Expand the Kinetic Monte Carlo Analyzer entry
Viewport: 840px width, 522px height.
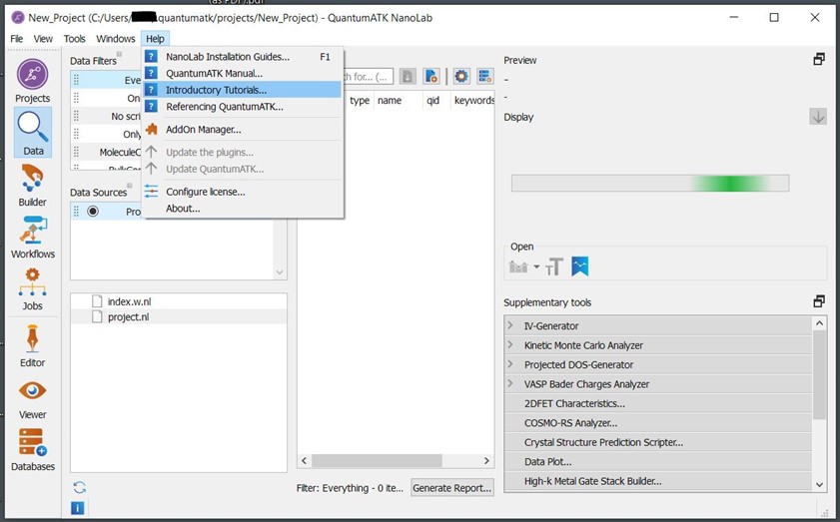click(510, 344)
